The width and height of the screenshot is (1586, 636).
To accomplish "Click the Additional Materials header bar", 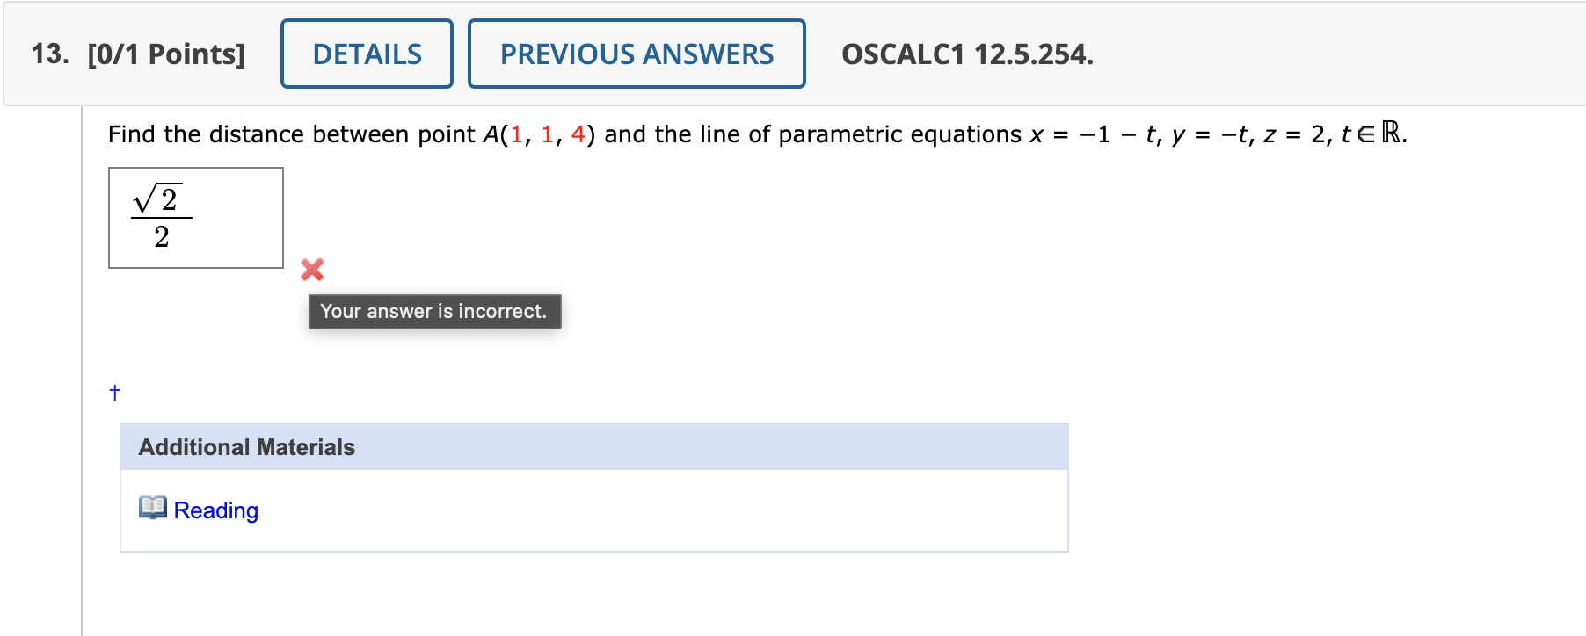I will point(593,447).
